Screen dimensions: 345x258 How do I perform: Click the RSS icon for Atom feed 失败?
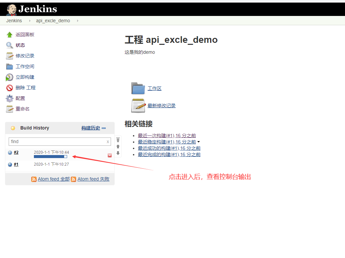[x=73, y=179]
